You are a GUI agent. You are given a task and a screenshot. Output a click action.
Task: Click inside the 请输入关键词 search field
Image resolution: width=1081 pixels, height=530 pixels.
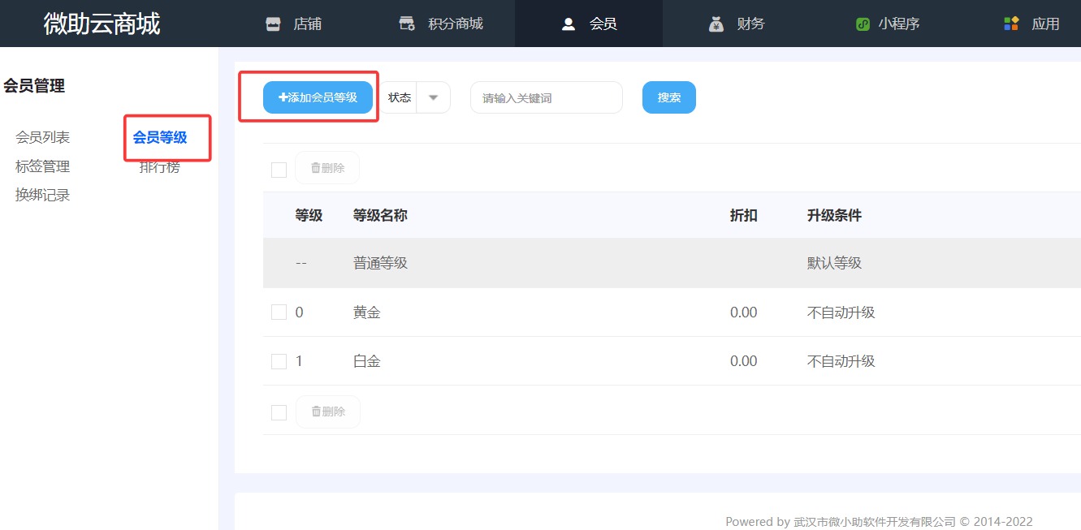pyautogui.click(x=545, y=97)
